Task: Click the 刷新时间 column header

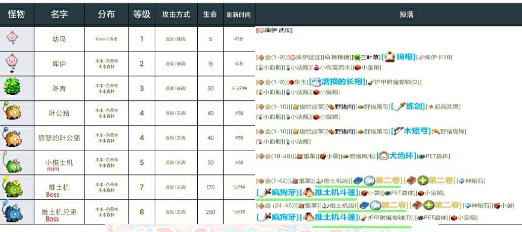Action: pos(239,14)
